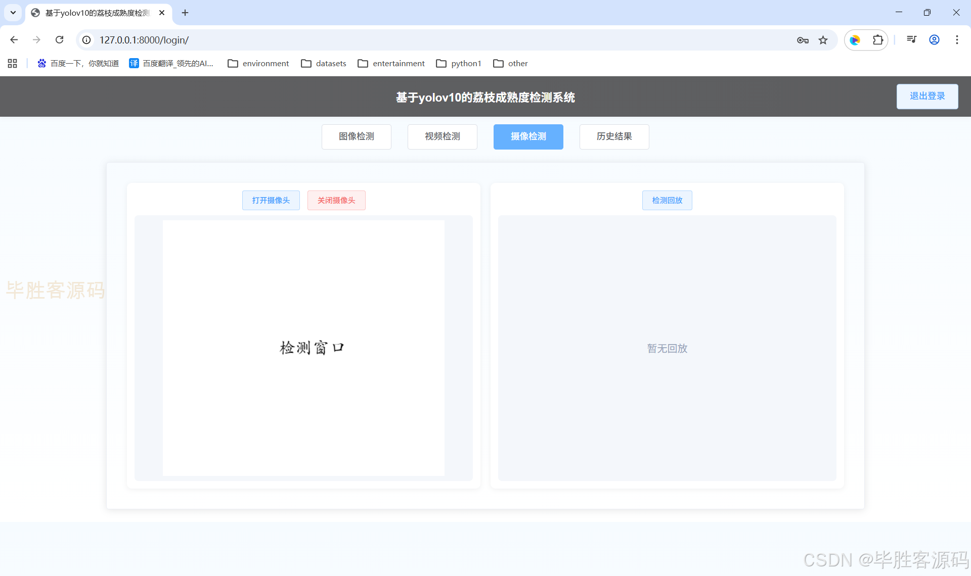Bookmark this page with the star icon

pyautogui.click(x=823, y=40)
